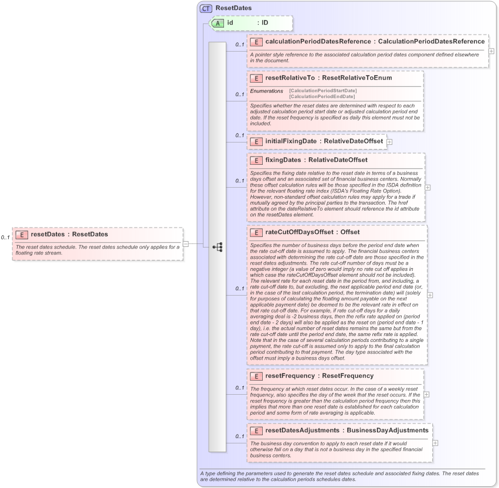
Task: Expand the fixingDates element
Action: tap(427, 188)
